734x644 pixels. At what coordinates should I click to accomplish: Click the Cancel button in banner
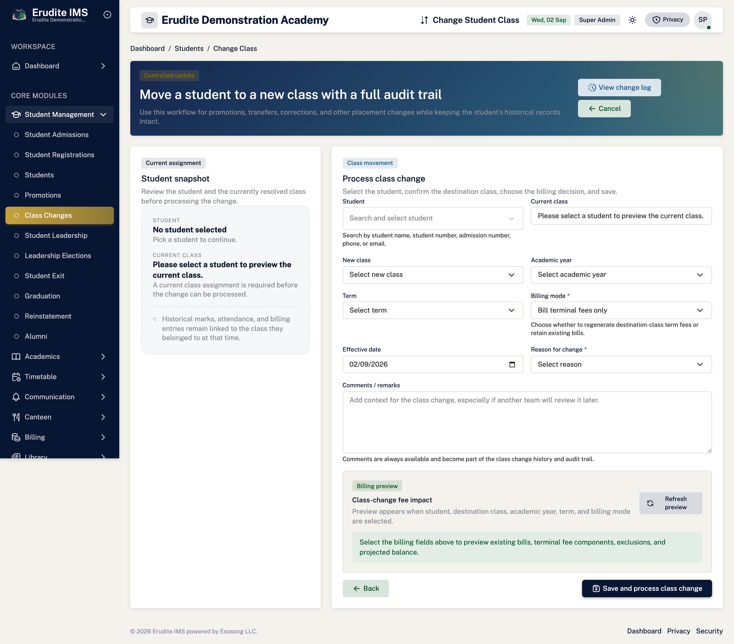coord(604,109)
